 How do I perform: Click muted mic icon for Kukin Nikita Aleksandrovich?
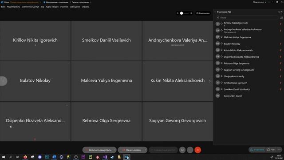tap(280, 50)
